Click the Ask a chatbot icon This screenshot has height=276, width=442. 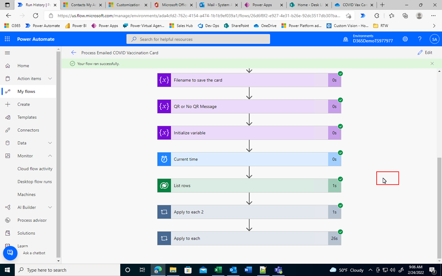[10, 253]
